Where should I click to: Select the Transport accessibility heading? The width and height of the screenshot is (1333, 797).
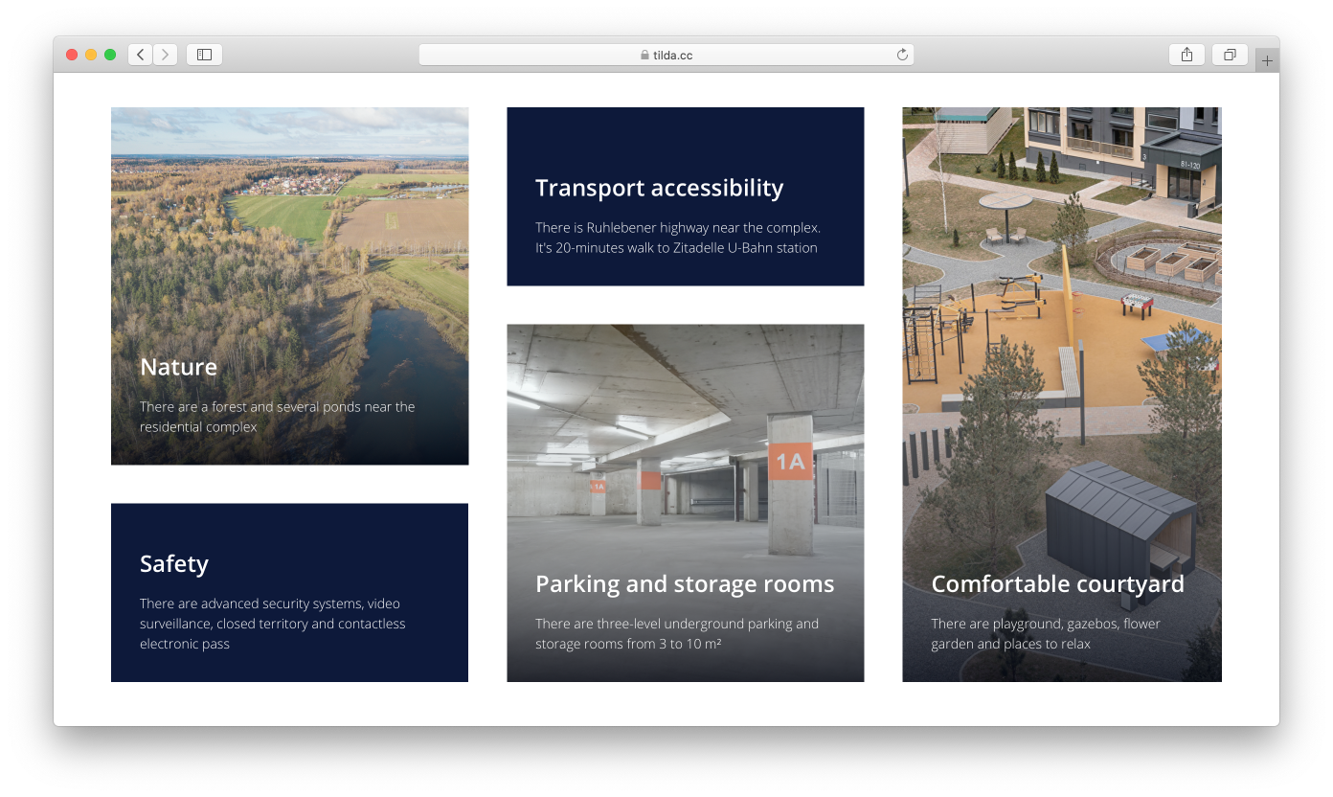[x=659, y=188]
